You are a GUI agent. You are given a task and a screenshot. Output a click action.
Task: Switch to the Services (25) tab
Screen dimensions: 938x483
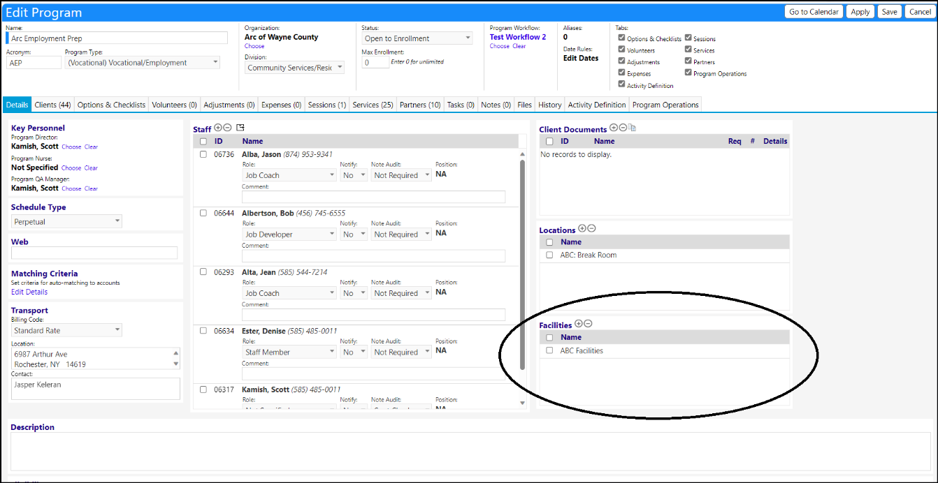373,105
